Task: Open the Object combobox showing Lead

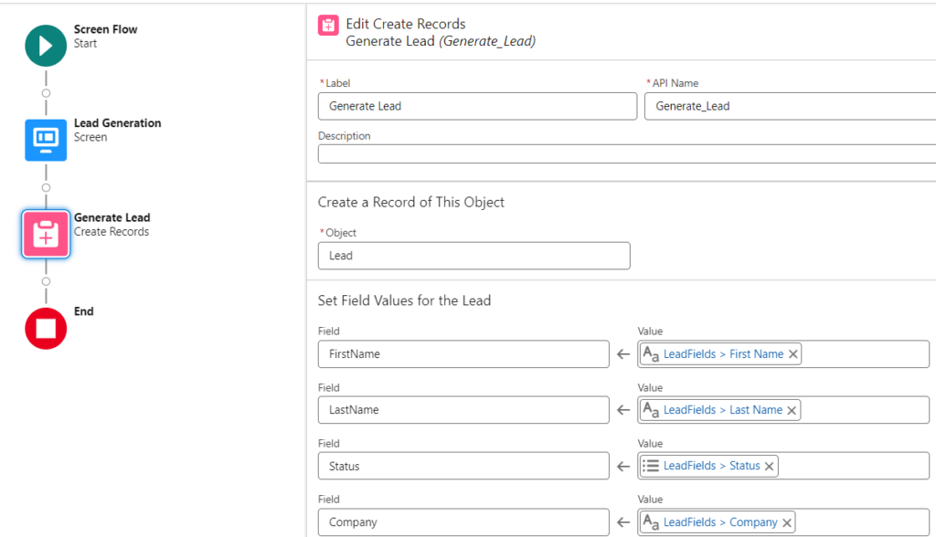Action: 473,256
